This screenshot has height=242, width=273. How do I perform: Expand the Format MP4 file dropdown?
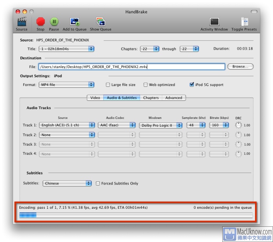pyautogui.click(x=66, y=85)
